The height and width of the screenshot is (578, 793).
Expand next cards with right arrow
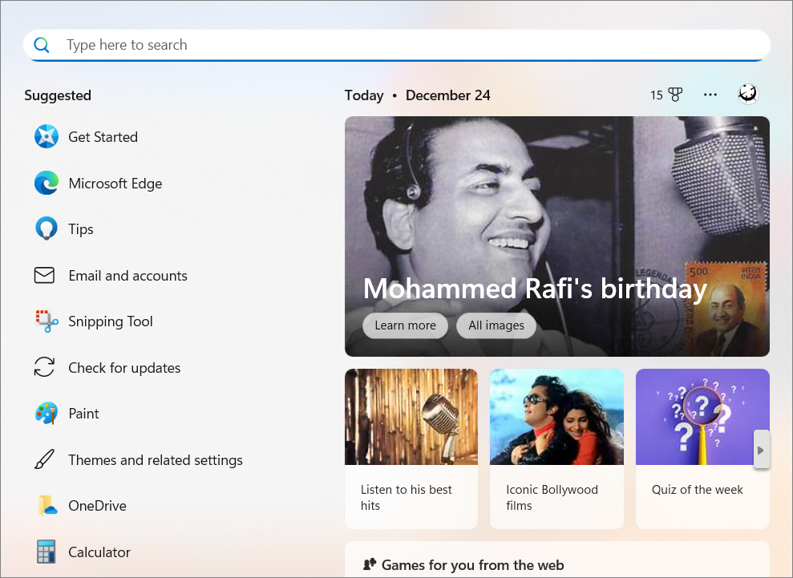pyautogui.click(x=762, y=450)
